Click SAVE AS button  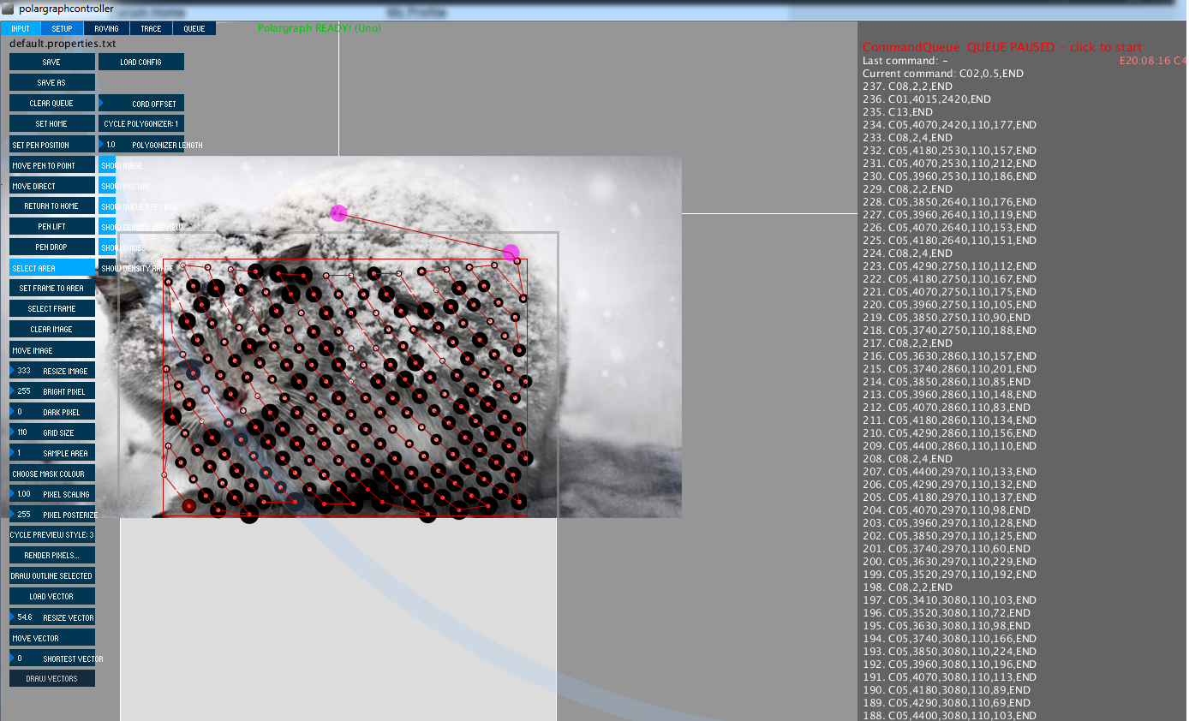(x=52, y=82)
